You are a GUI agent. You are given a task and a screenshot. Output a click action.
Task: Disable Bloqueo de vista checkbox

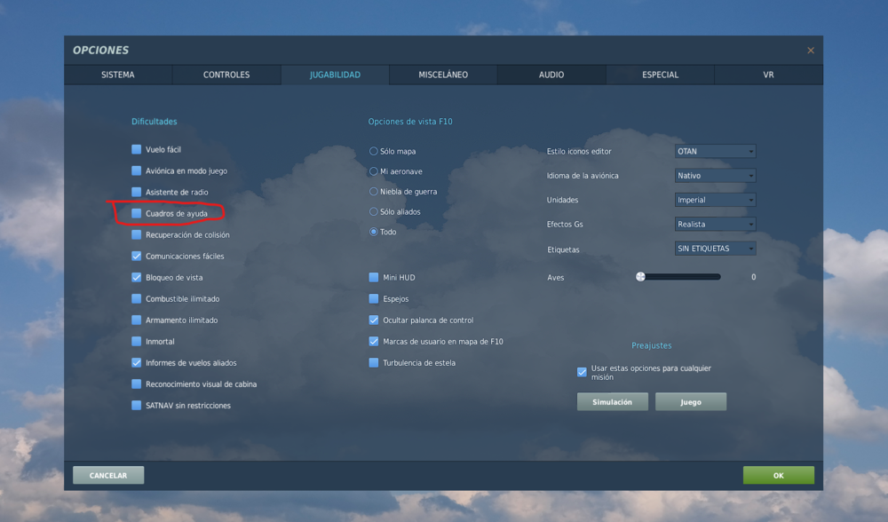(x=137, y=277)
